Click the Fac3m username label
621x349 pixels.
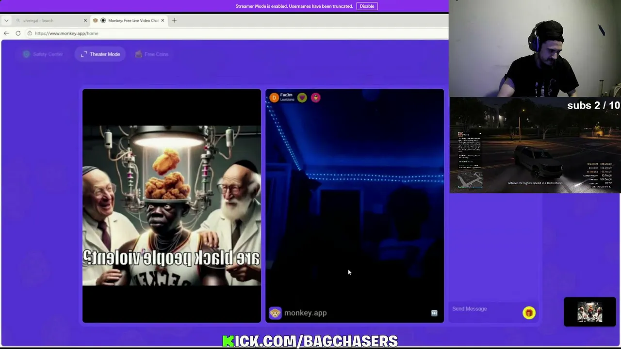coord(286,95)
